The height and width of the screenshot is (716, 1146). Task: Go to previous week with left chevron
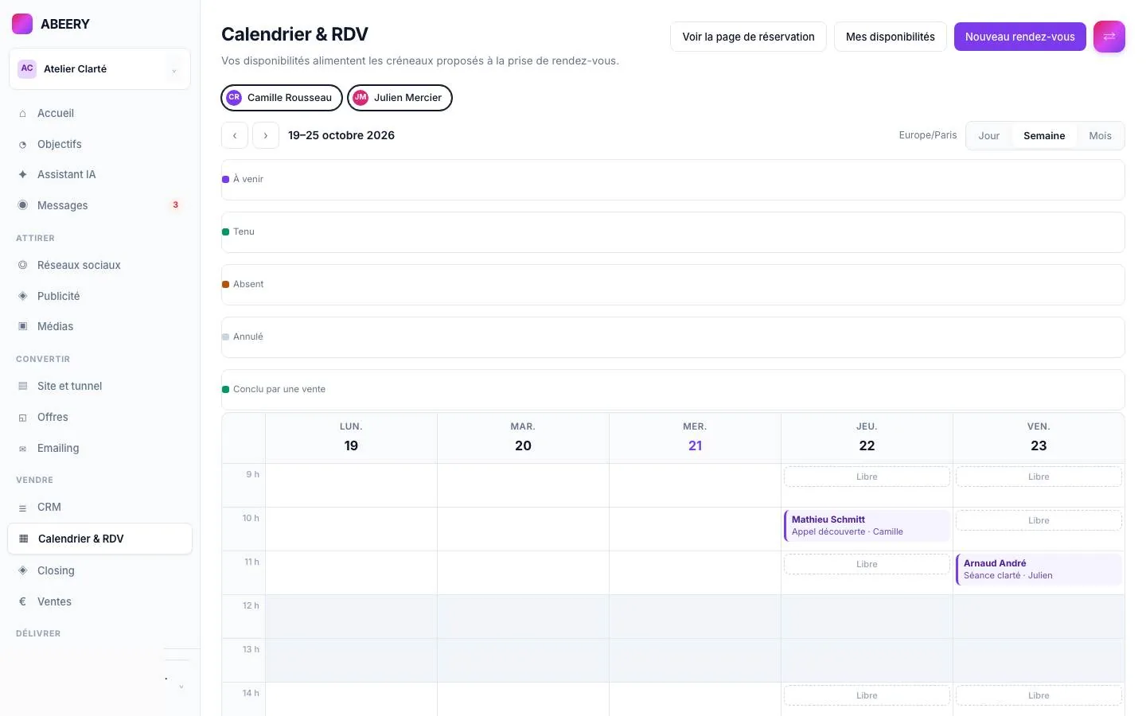(x=235, y=135)
